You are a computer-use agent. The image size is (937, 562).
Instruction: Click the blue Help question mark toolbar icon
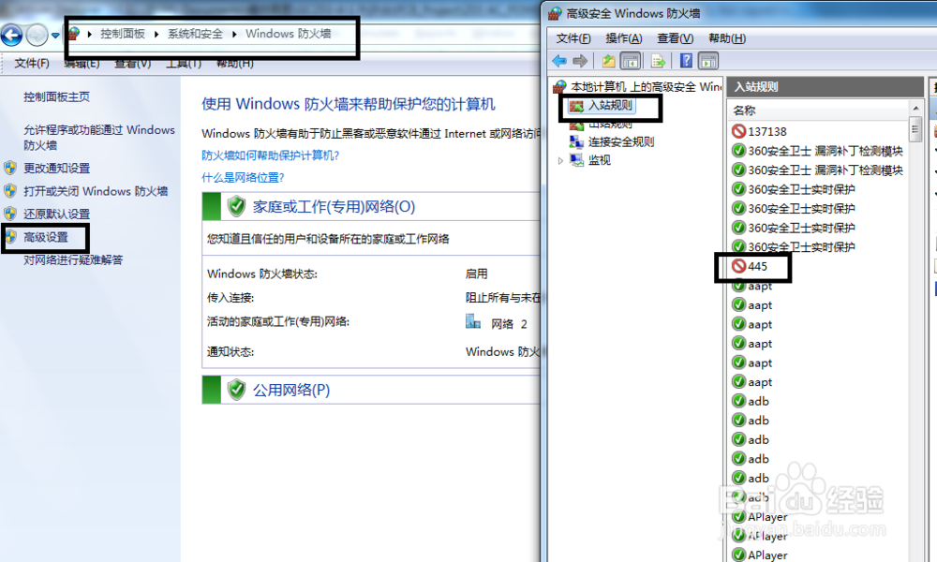(x=686, y=60)
